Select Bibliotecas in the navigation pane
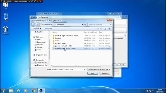 coord(38,37)
